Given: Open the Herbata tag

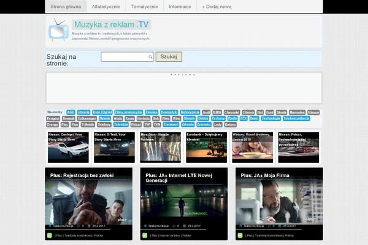Looking at the screenshot, I should pos(143,118).
